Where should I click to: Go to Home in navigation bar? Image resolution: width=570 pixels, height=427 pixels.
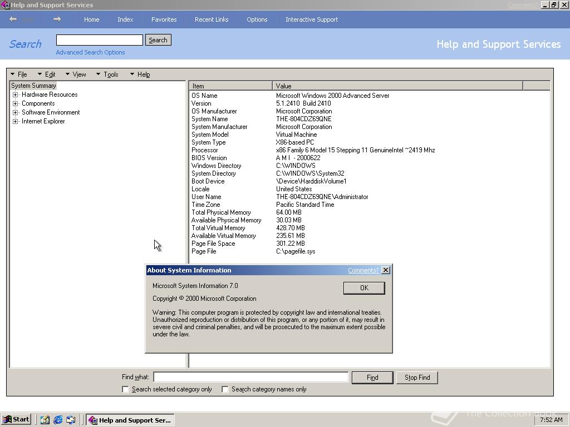pos(92,19)
